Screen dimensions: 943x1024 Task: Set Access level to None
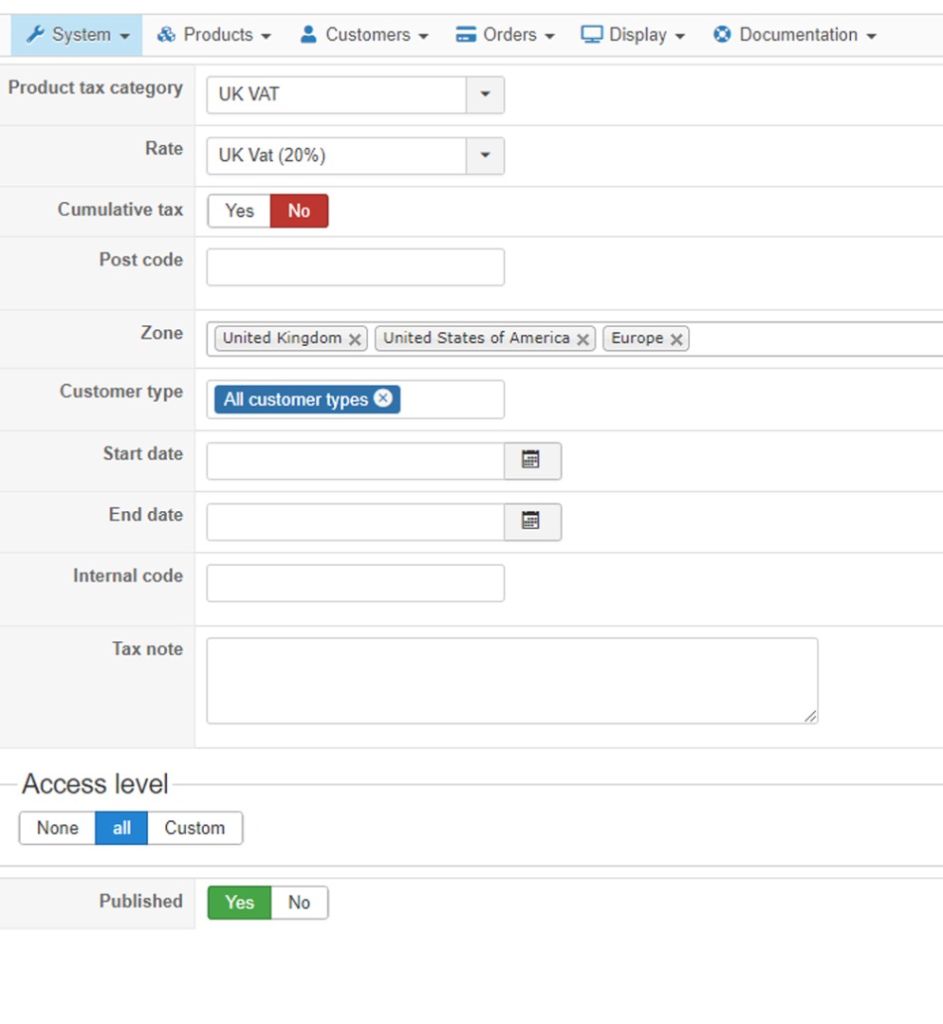57,828
